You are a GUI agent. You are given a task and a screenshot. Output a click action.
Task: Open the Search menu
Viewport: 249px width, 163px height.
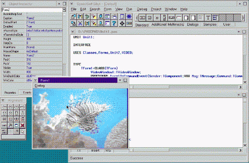tap(95, 9)
